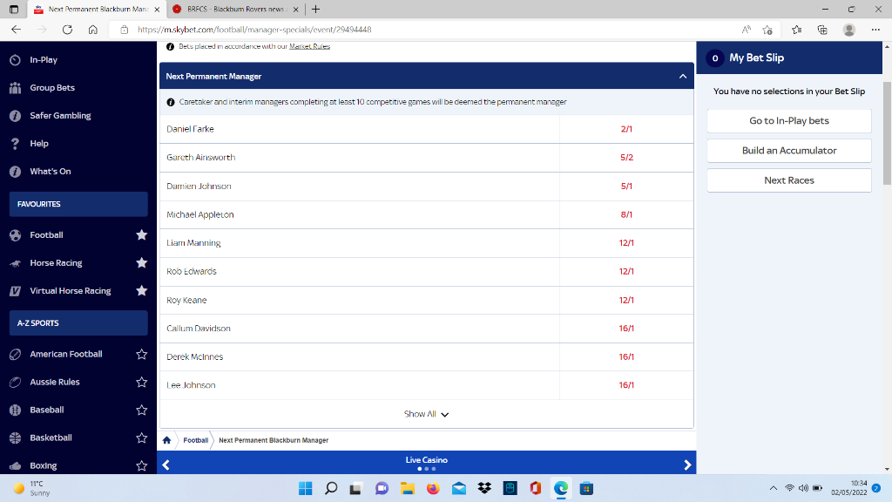Switch to the BRFCS Blackburn Rovers tab
The image size is (892, 502).
point(236,9)
